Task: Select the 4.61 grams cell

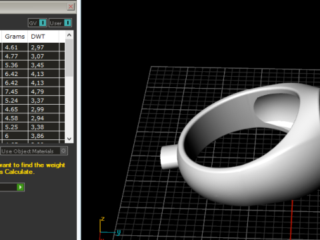Action: pos(15,47)
